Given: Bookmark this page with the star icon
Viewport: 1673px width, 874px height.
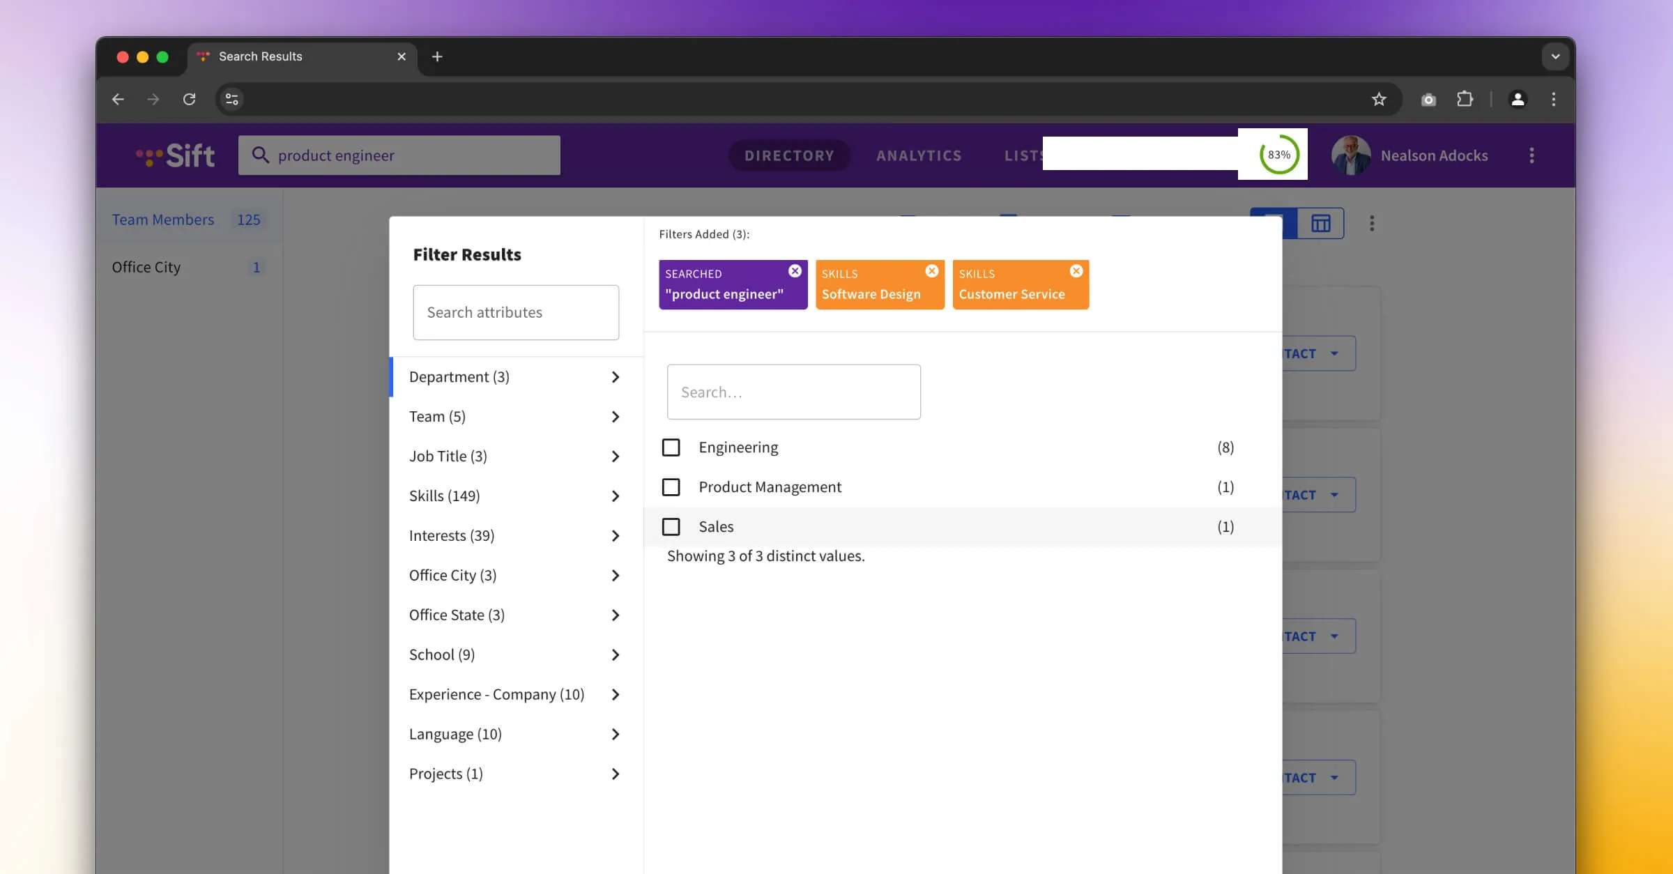Looking at the screenshot, I should [x=1379, y=99].
